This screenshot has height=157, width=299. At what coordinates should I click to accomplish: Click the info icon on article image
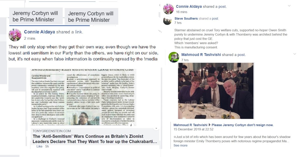pyautogui.click(x=131, y=125)
